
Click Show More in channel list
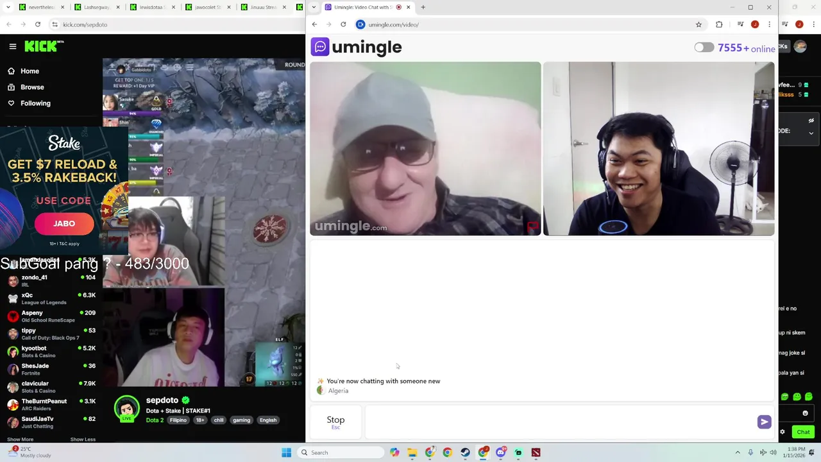click(x=20, y=440)
